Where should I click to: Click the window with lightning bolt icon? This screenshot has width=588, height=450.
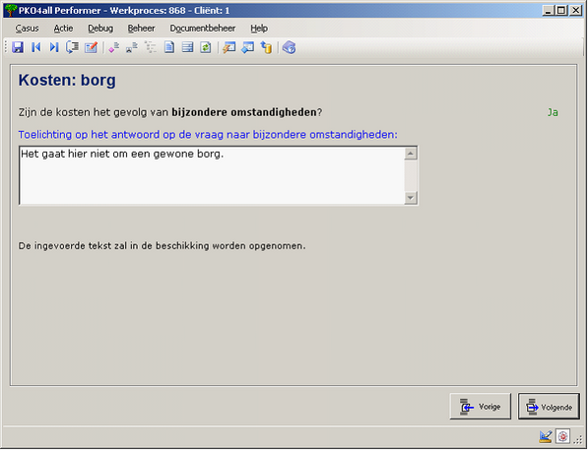(x=229, y=47)
